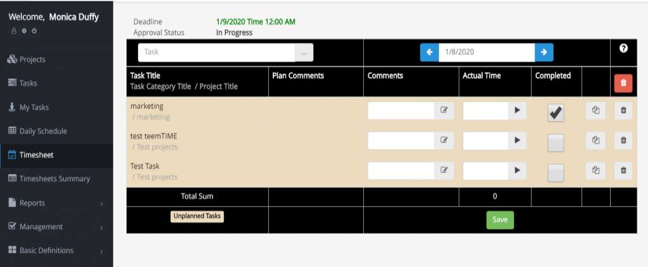Click the green Save button
The height and width of the screenshot is (267, 648).
tap(500, 220)
